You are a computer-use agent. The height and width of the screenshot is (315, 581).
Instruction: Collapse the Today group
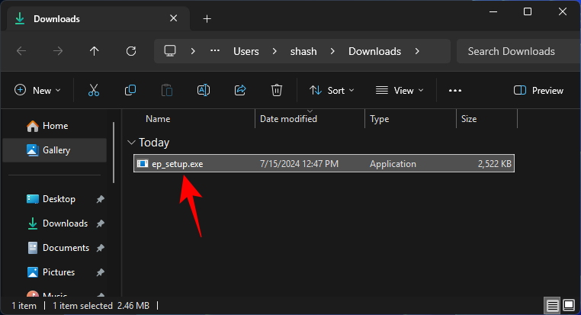pos(132,143)
